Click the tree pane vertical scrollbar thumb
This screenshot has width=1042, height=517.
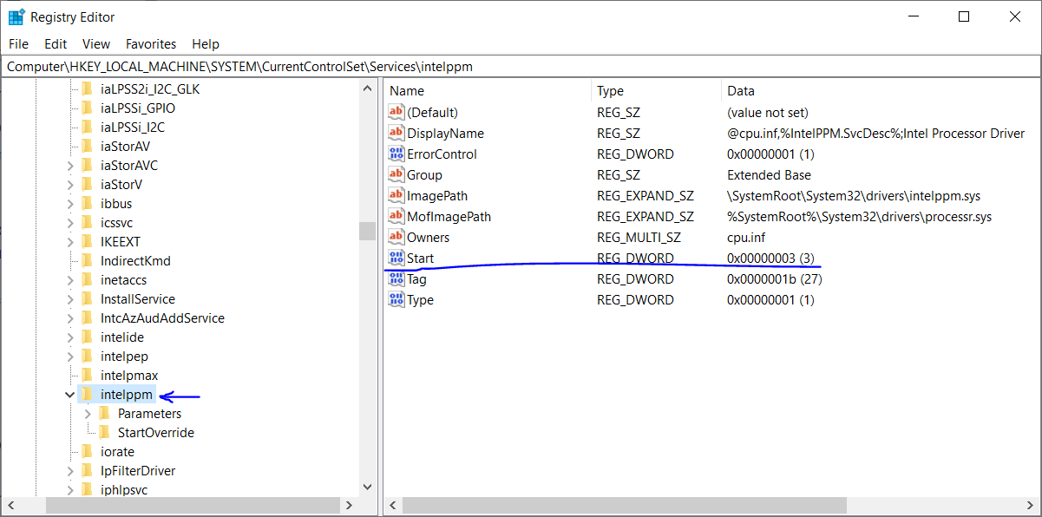click(x=368, y=230)
